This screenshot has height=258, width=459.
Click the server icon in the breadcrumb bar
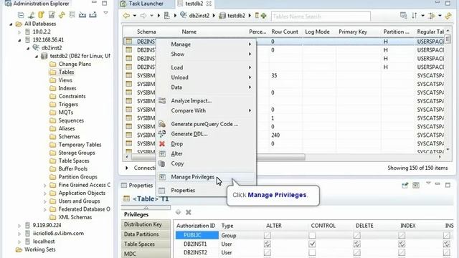coord(167,16)
